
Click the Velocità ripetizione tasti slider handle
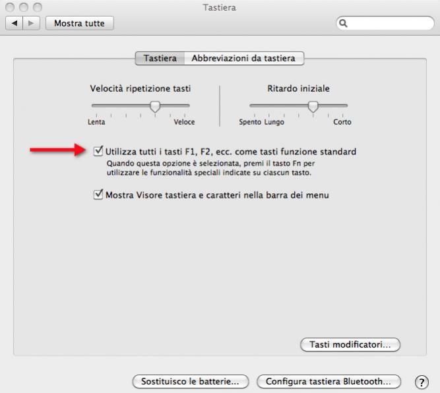pos(155,106)
